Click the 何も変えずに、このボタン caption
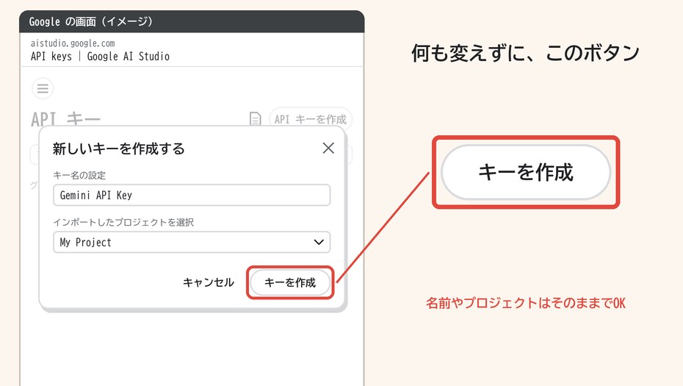683x386 pixels. [x=525, y=53]
